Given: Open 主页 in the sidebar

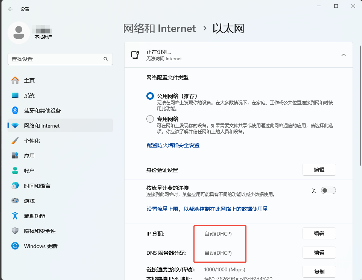Looking at the screenshot, I should click(60, 80).
